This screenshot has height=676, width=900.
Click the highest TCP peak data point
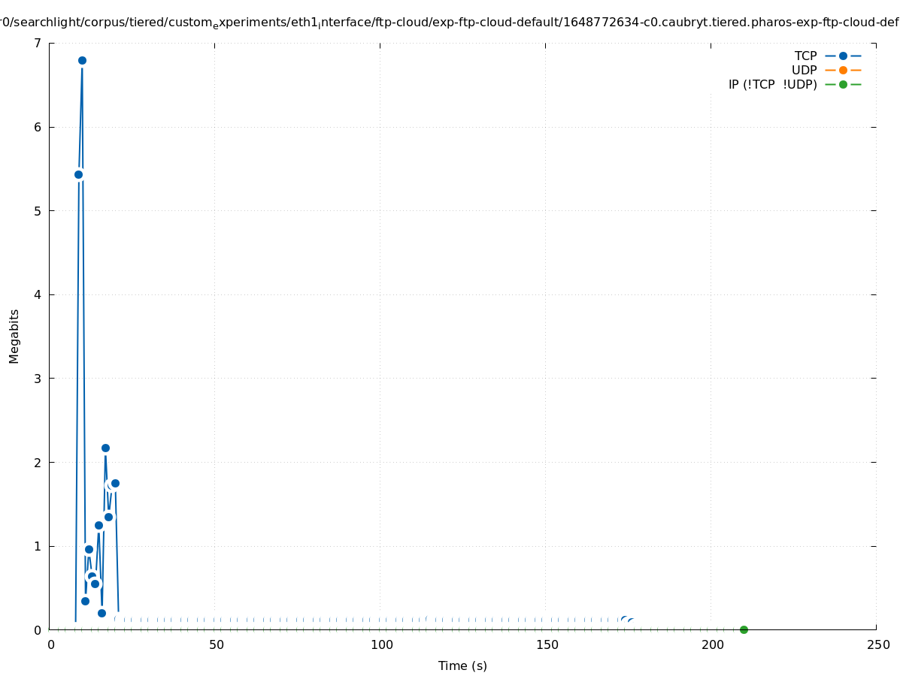click(82, 60)
